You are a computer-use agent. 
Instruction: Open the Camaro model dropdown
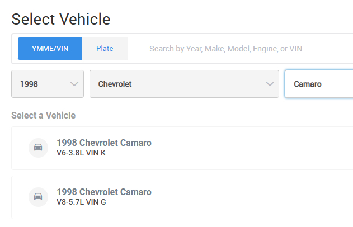pyautogui.click(x=319, y=84)
